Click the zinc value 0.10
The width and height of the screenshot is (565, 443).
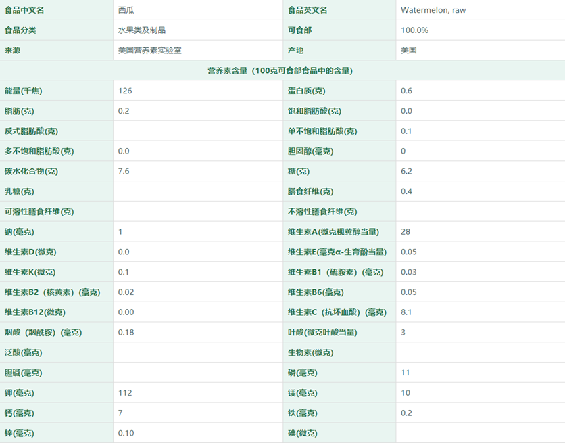click(126, 433)
